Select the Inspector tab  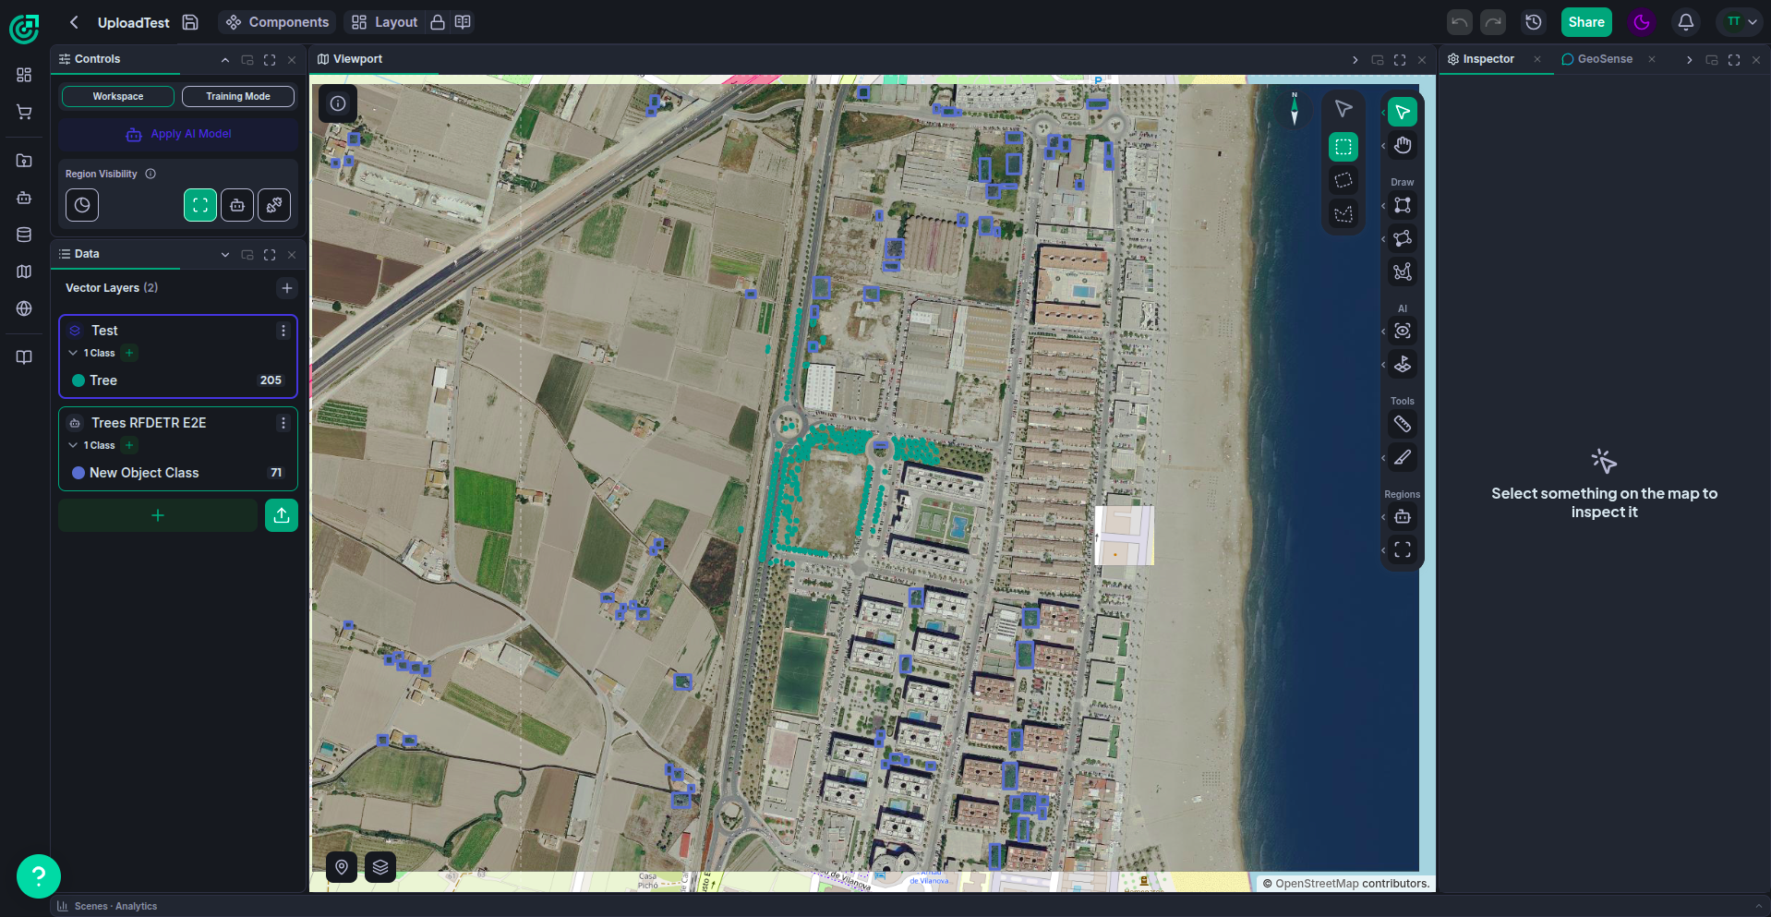(1481, 59)
